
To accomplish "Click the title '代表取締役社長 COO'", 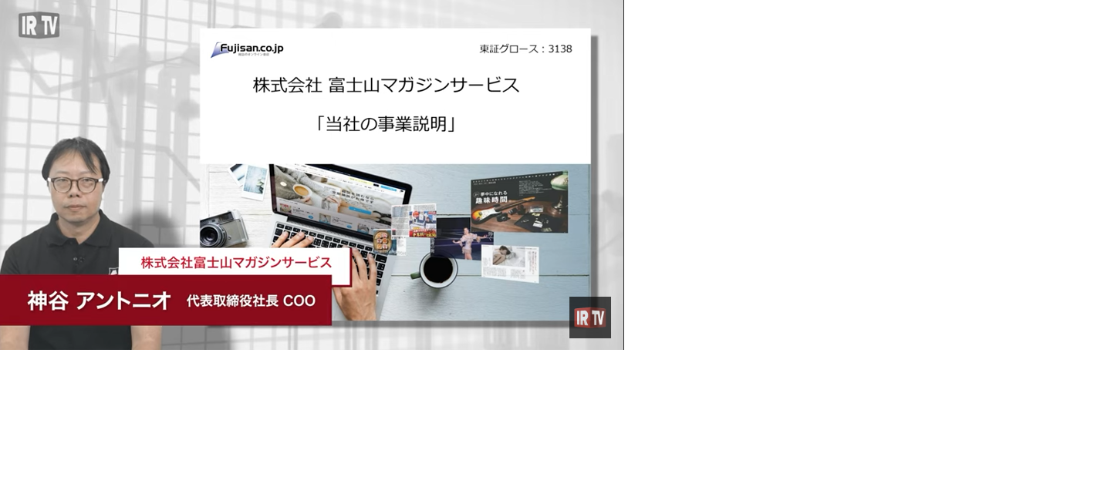I will tap(251, 301).
